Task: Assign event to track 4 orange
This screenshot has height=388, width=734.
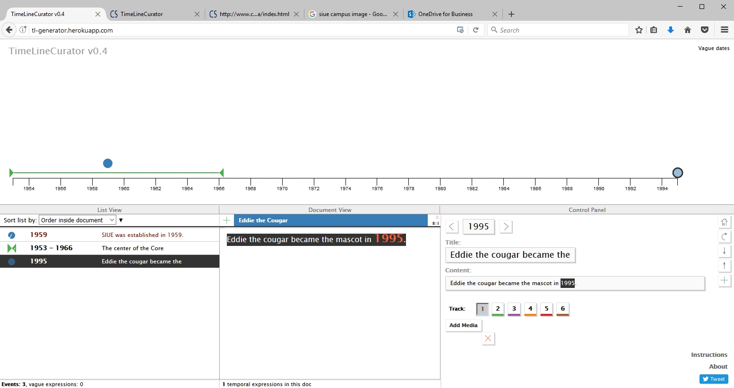Action: coord(530,309)
